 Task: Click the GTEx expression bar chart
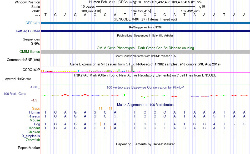click(91, 69)
